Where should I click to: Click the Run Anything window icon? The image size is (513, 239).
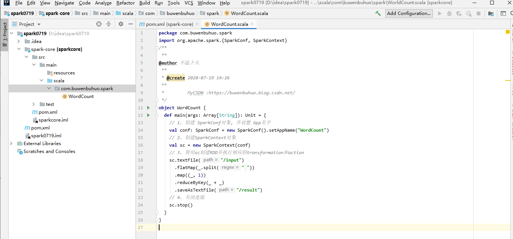tap(503, 13)
